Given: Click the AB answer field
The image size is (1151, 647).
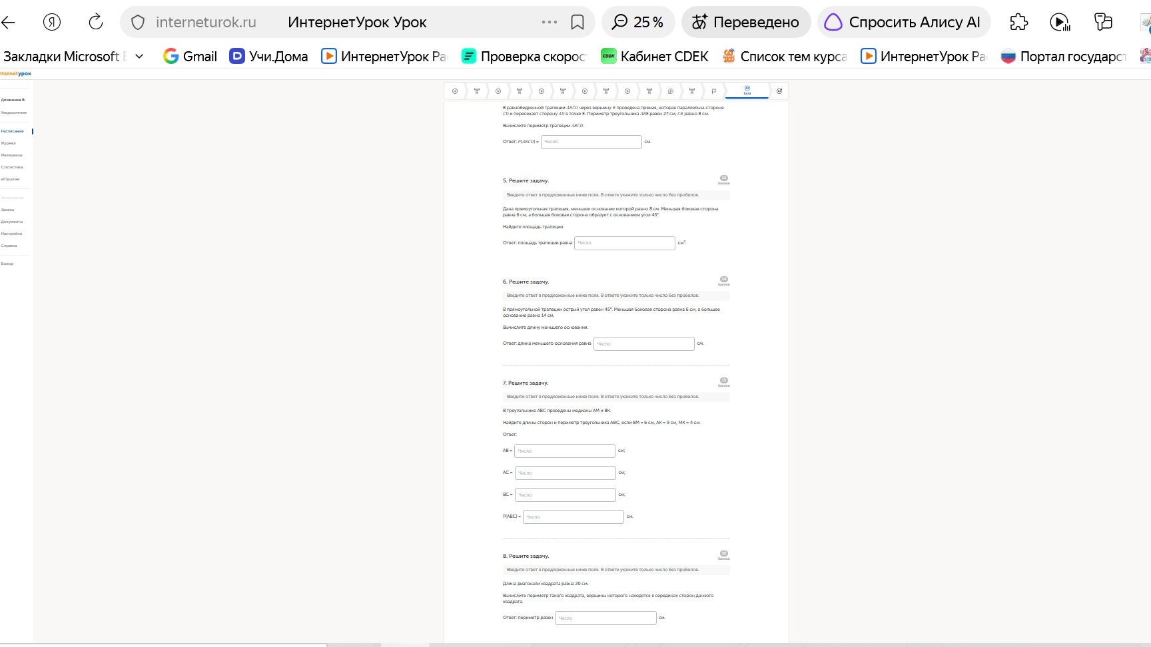Looking at the screenshot, I should click(x=565, y=451).
